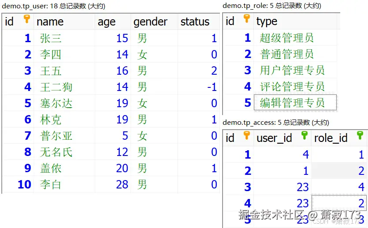Image resolution: width=368 pixels, height=228 pixels.
Task: Click the gender cell in 李四's row
Action: pos(154,54)
